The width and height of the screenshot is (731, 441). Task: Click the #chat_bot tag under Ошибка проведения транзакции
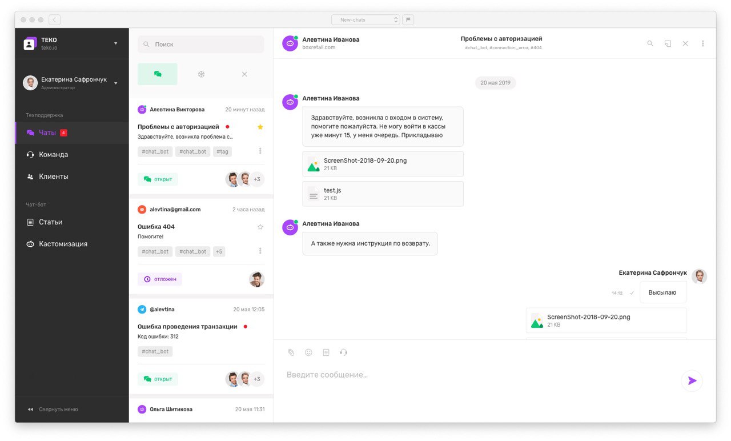[155, 351]
